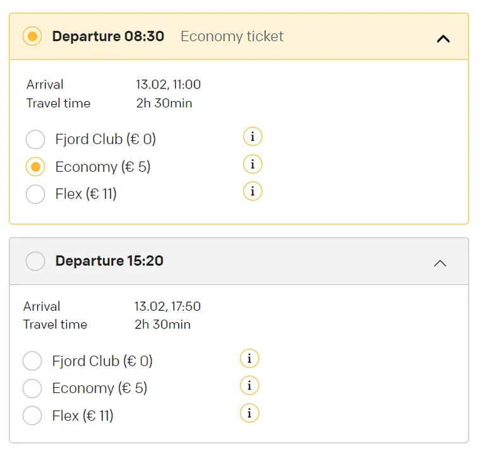
Task: Select the Departure 15:20 radio button
Action: tap(35, 261)
